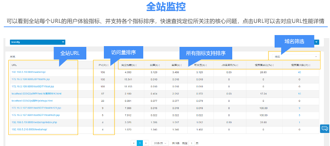
Task: Open the live chat support icon
Action: [x=325, y=128]
